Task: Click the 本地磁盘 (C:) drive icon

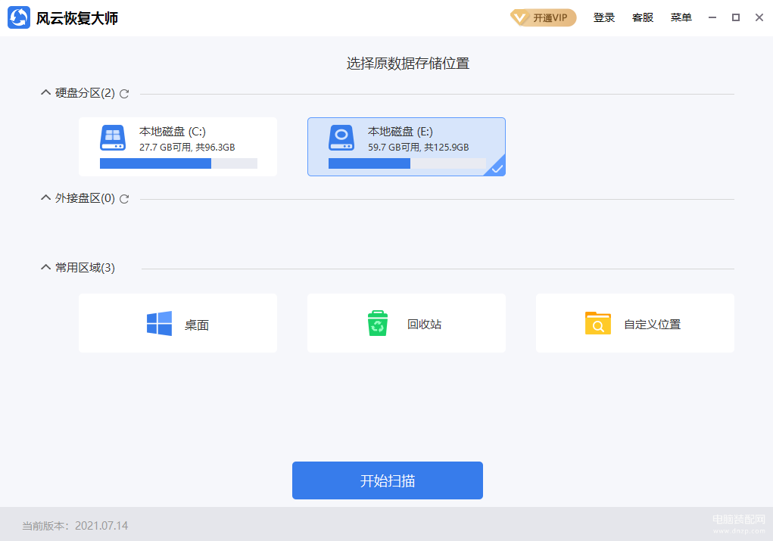Action: click(112, 138)
